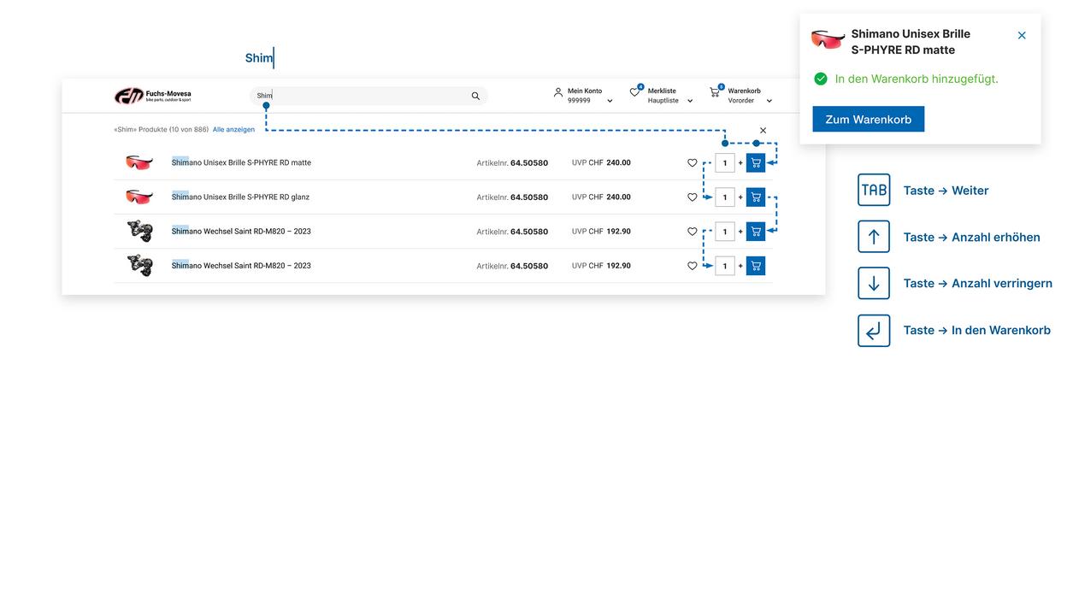Toggle wishlist heart for Brille RD matte
The image size is (1067, 600).
point(693,162)
